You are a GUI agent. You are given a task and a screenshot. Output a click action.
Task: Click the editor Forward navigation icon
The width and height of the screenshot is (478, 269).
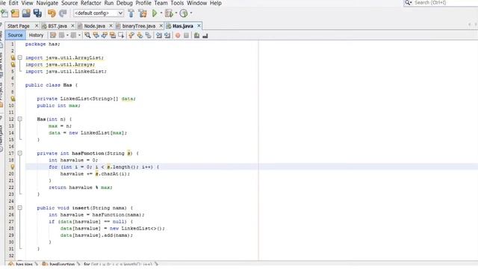coord(73,35)
